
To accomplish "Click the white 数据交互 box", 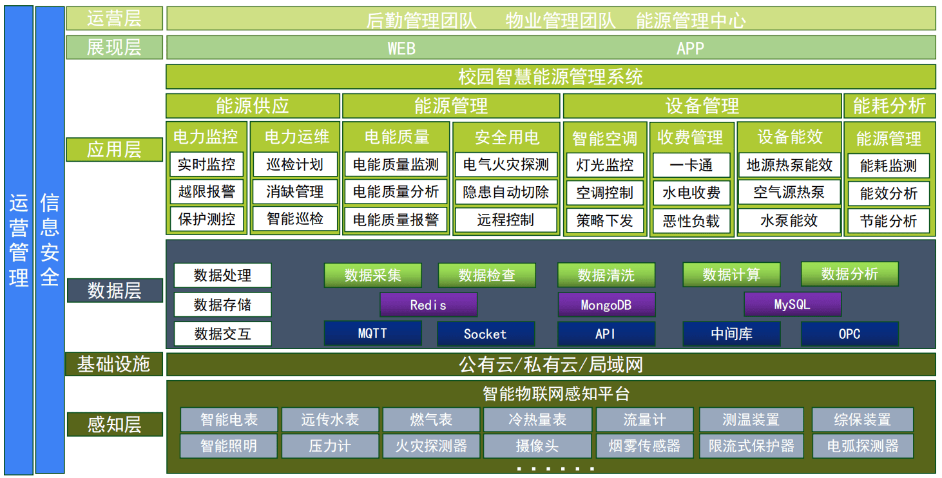I will pos(222,334).
